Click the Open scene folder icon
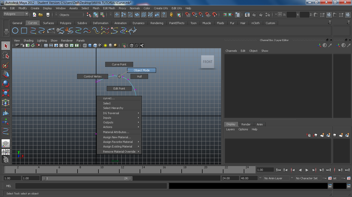Screen dimensions: 352x197 (41, 15)
